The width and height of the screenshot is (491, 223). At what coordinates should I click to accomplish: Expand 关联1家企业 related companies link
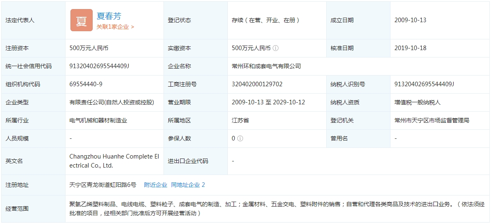(x=115, y=27)
